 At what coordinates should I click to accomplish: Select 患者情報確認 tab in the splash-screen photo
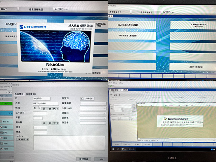click(x=36, y=9)
